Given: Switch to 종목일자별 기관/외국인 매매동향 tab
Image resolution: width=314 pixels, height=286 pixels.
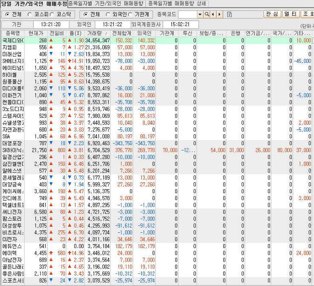Looking at the screenshot, I should (106, 3).
